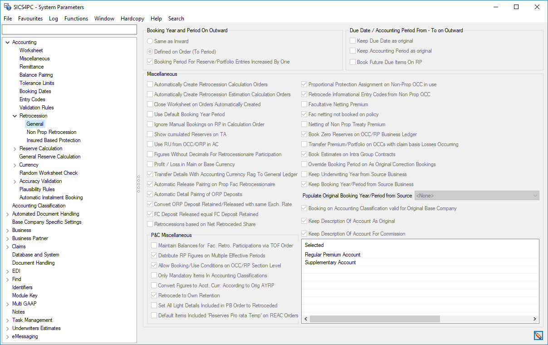Expand the Reserve Calculation node

click(15, 148)
